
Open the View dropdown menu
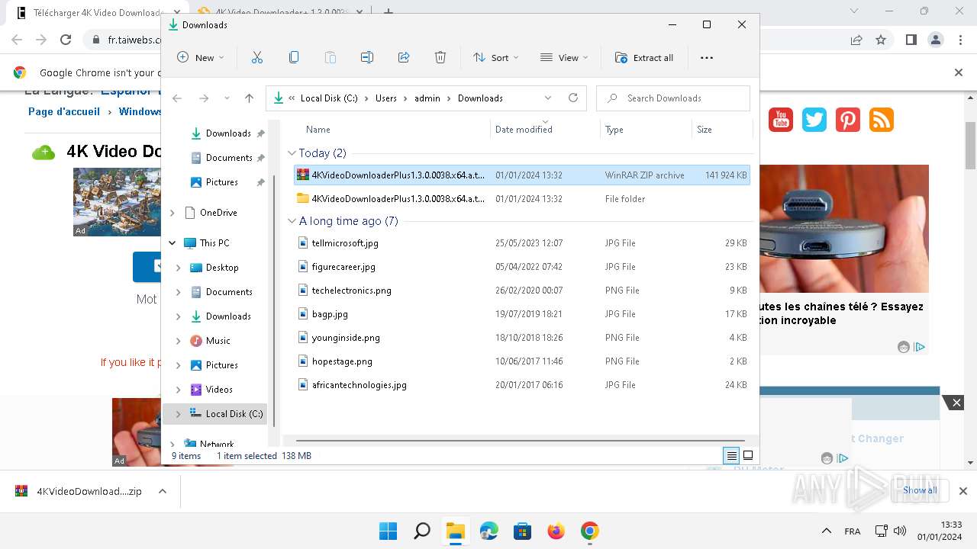(x=564, y=57)
